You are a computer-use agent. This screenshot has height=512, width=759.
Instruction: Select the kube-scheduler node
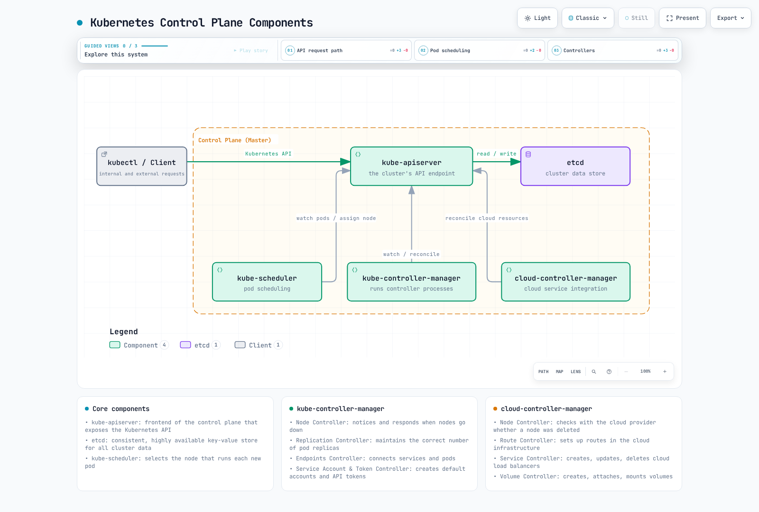click(267, 282)
